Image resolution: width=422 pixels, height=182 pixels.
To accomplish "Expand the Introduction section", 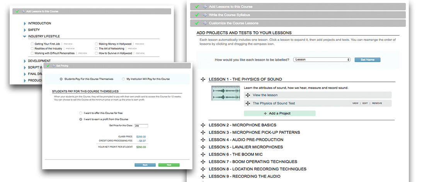I will (25, 24).
